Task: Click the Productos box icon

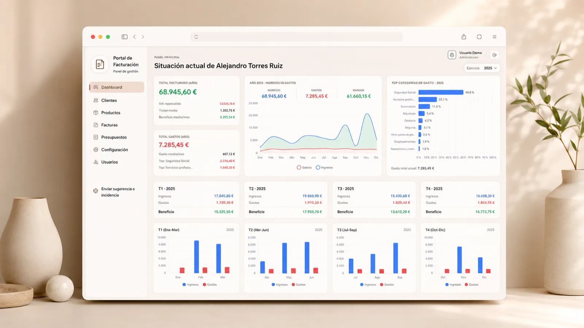Action: pos(96,113)
